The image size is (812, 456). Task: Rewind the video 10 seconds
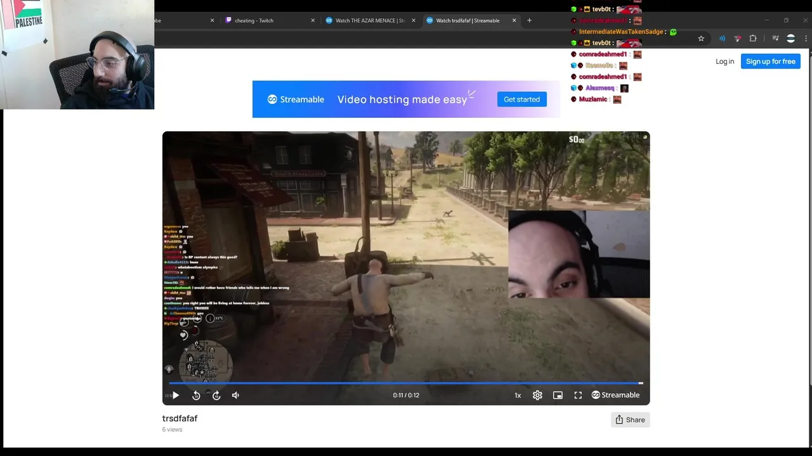196,395
